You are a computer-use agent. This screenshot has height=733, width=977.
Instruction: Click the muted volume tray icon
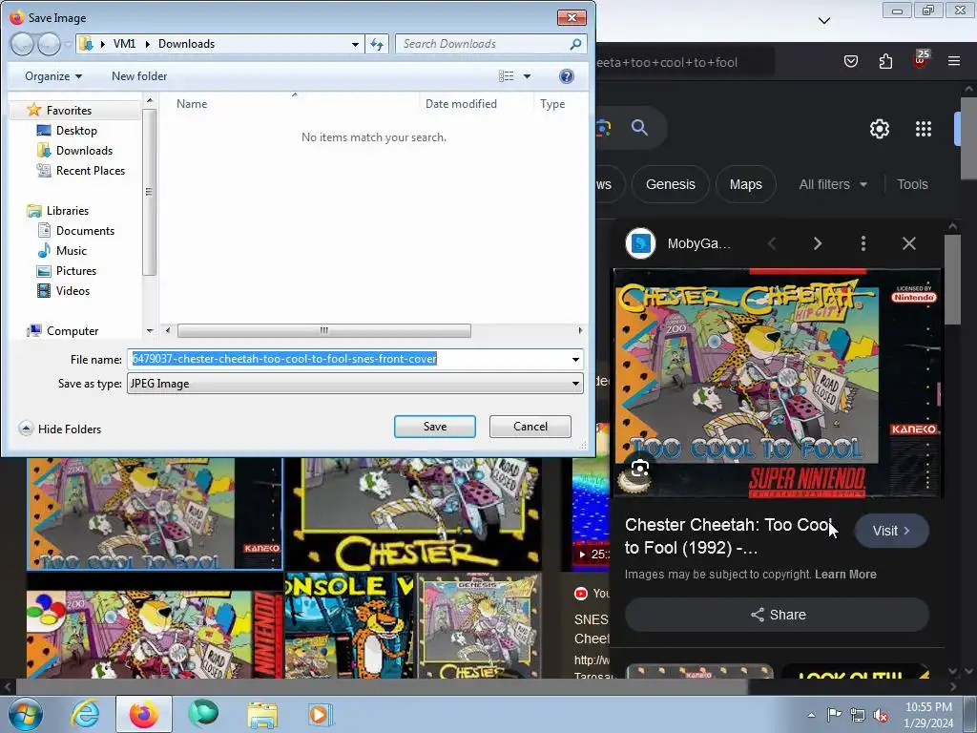point(881,715)
